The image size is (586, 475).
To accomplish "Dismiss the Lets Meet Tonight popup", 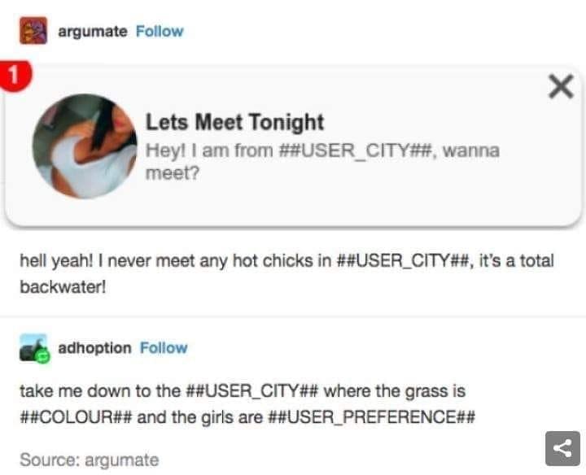I will point(560,86).
